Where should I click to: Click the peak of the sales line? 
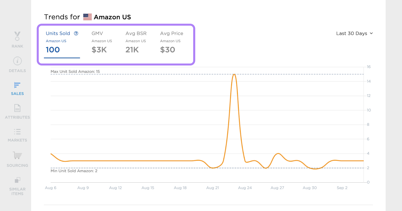click(234, 74)
